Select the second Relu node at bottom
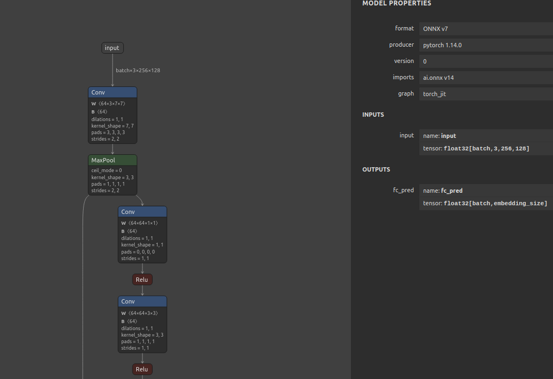This screenshot has width=553, height=379. point(142,369)
